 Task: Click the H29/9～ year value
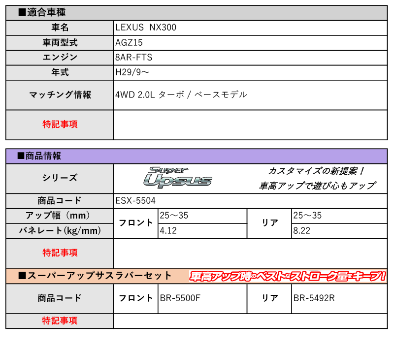click(x=132, y=72)
